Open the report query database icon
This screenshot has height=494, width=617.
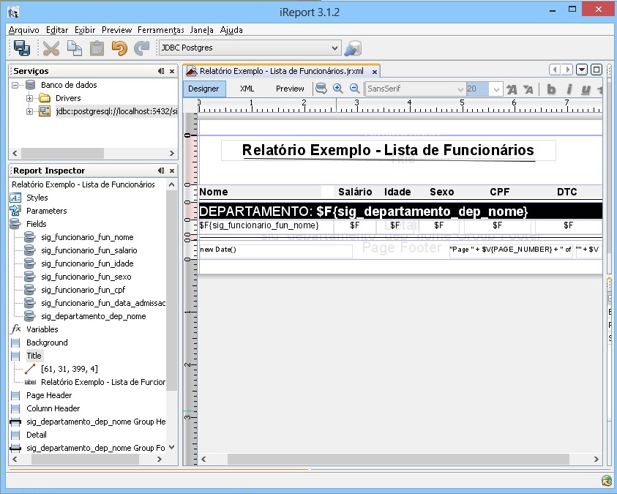tap(321, 89)
